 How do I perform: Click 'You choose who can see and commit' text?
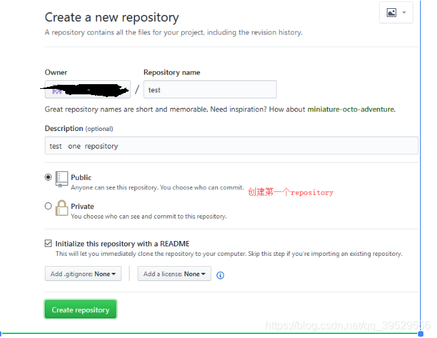point(149,217)
